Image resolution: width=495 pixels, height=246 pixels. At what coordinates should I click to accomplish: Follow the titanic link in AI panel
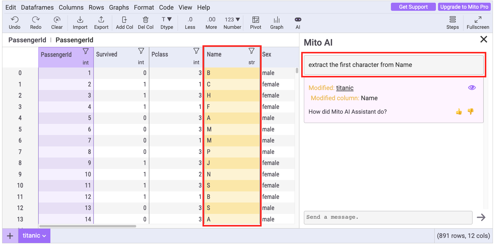pyautogui.click(x=345, y=88)
